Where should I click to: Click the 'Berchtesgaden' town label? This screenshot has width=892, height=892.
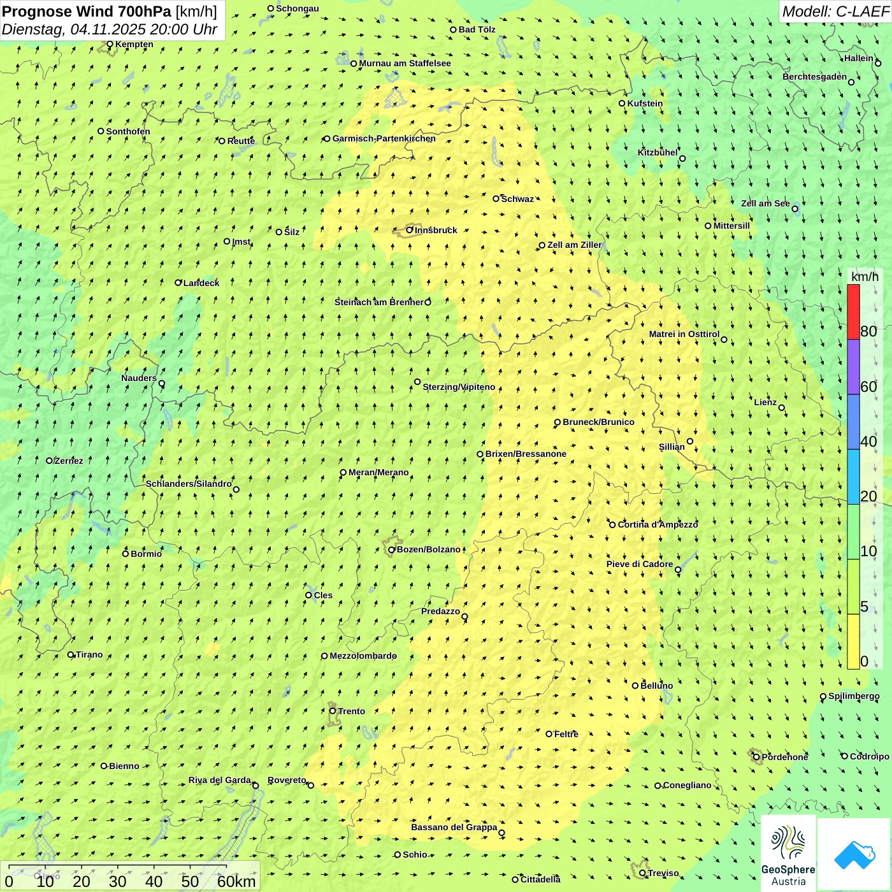point(814,76)
